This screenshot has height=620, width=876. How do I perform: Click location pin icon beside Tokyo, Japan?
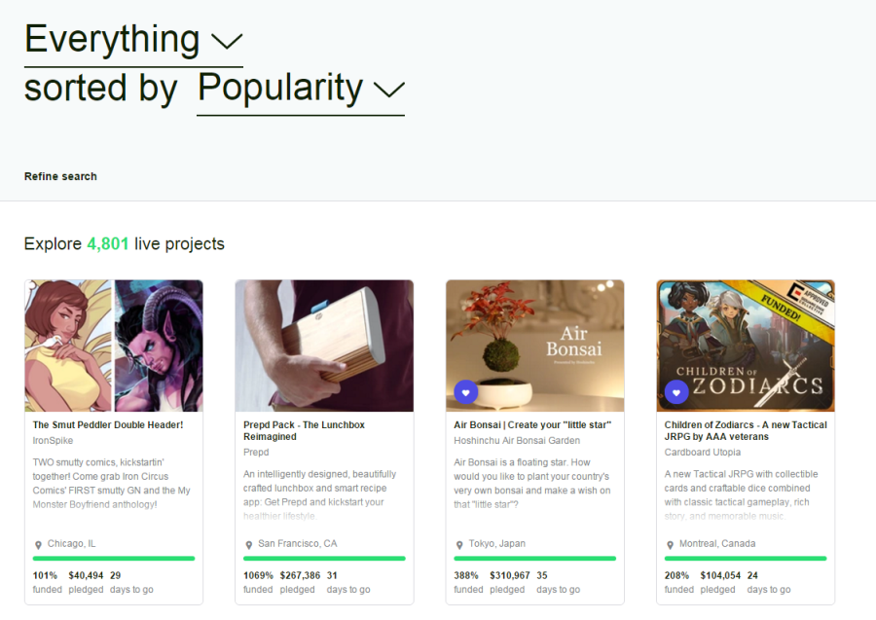459,545
